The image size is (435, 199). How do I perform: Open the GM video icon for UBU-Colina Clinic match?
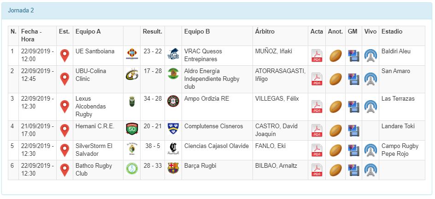tap(353, 79)
